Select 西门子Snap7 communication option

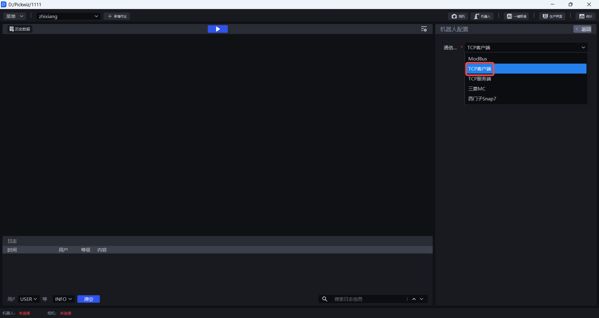click(x=482, y=99)
